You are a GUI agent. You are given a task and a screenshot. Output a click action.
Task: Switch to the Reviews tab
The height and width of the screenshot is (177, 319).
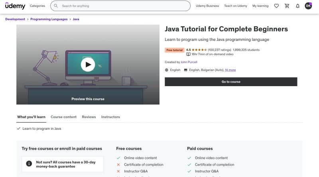pyautogui.click(x=89, y=117)
